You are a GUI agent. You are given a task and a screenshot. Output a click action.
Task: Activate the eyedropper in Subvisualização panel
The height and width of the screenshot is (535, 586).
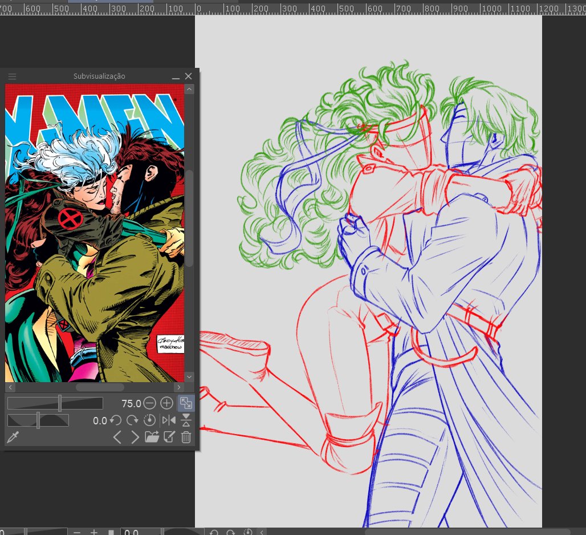[x=13, y=437]
